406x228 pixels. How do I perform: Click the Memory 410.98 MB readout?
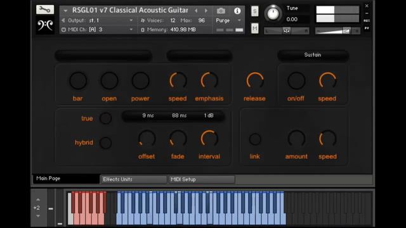(183, 30)
